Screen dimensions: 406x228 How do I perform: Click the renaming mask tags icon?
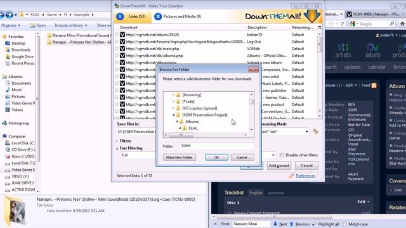click(x=315, y=131)
